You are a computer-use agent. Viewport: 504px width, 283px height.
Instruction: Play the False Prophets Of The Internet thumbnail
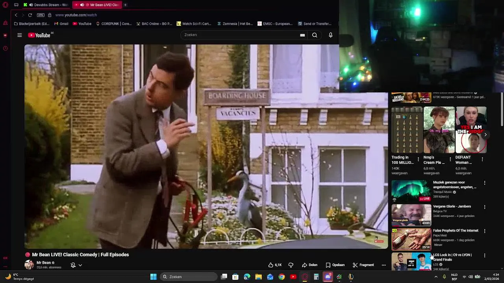(411, 239)
